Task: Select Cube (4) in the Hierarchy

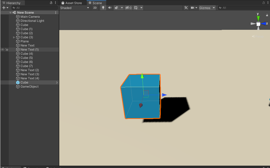Action: click(27, 54)
